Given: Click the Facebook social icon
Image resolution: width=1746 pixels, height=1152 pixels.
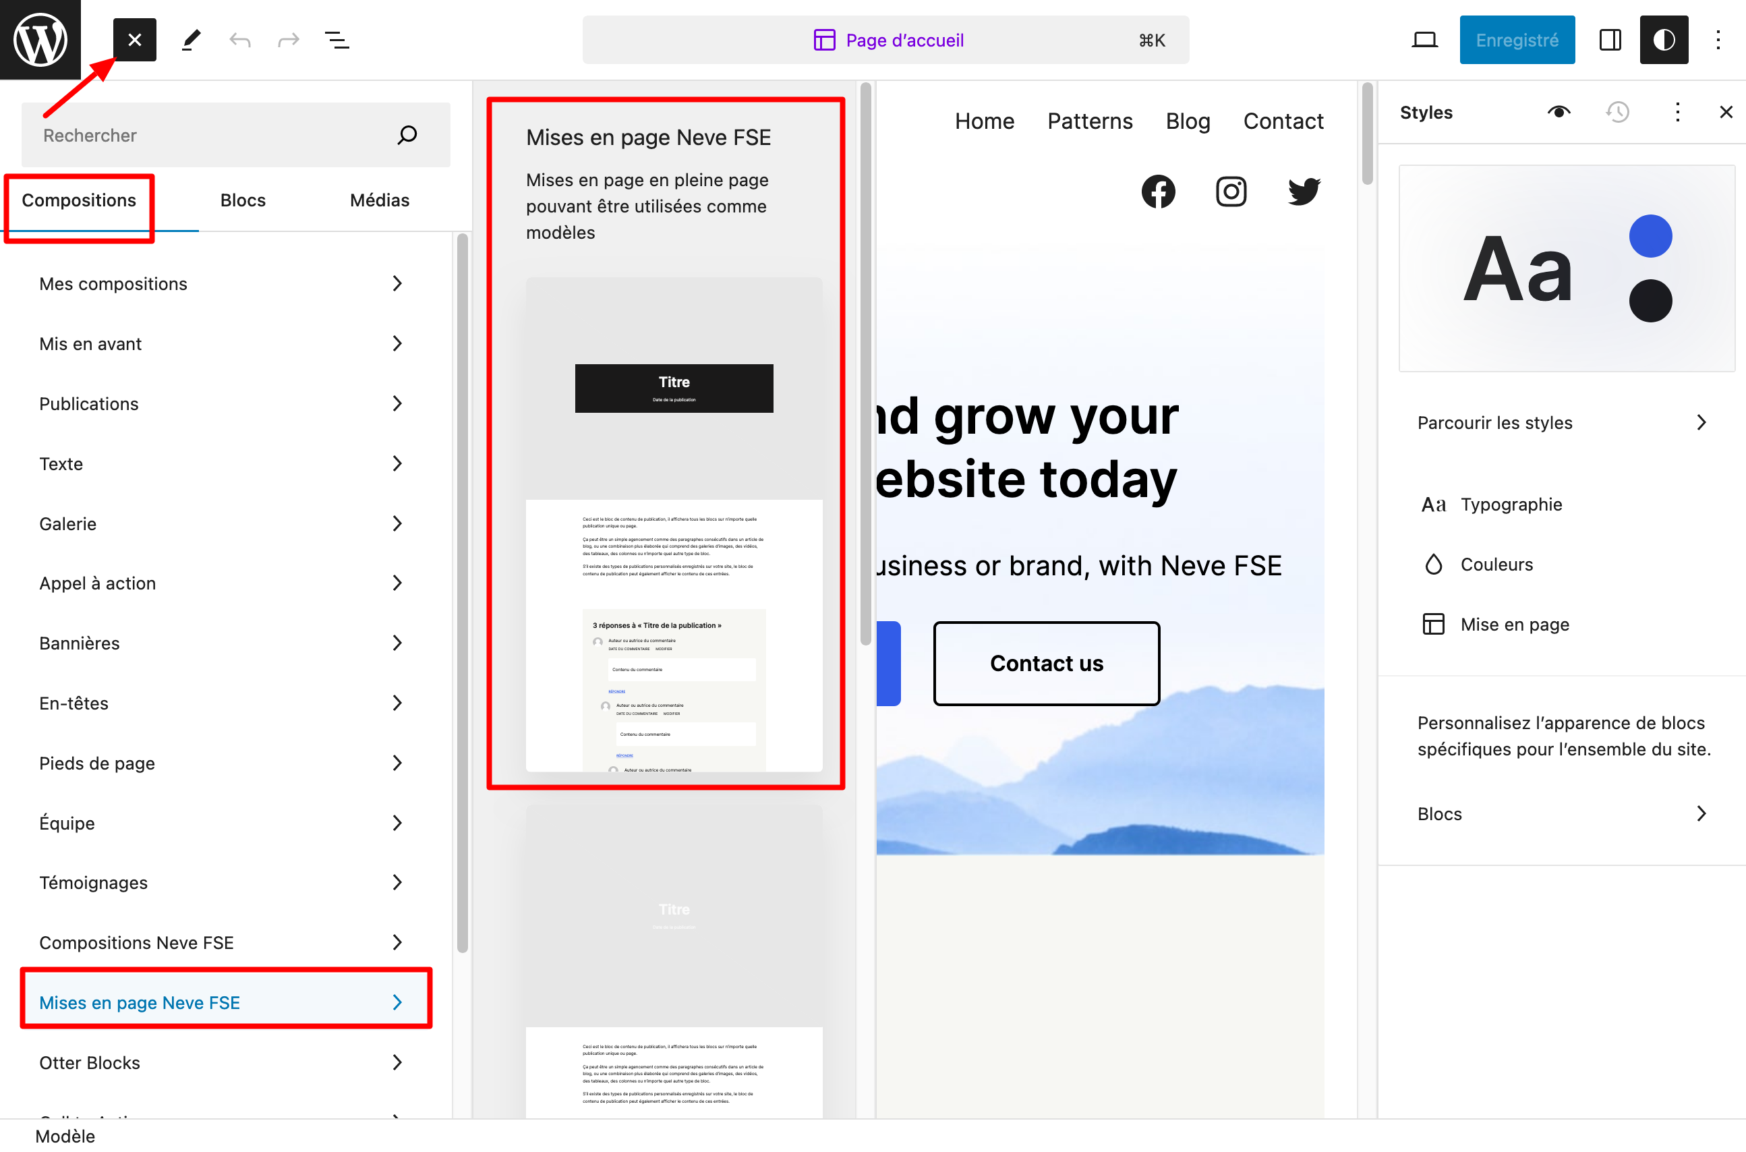Looking at the screenshot, I should (1158, 192).
